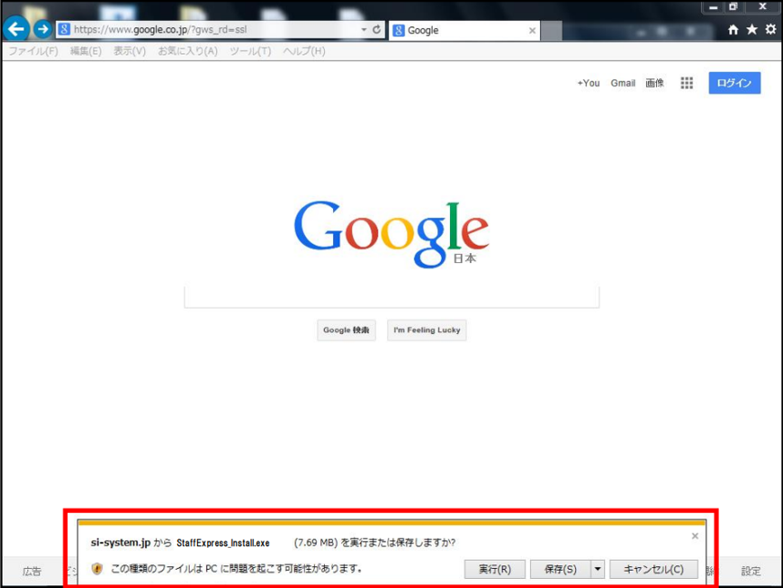Minimize the browser window
The height and width of the screenshot is (588, 783).
[x=713, y=7]
